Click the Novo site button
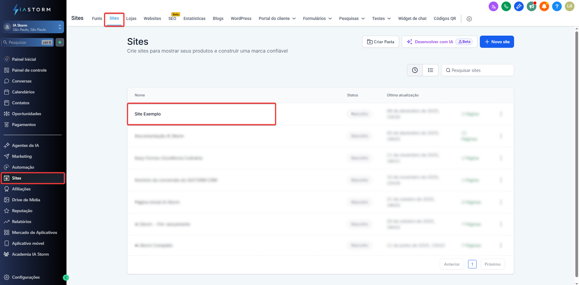 pos(497,42)
